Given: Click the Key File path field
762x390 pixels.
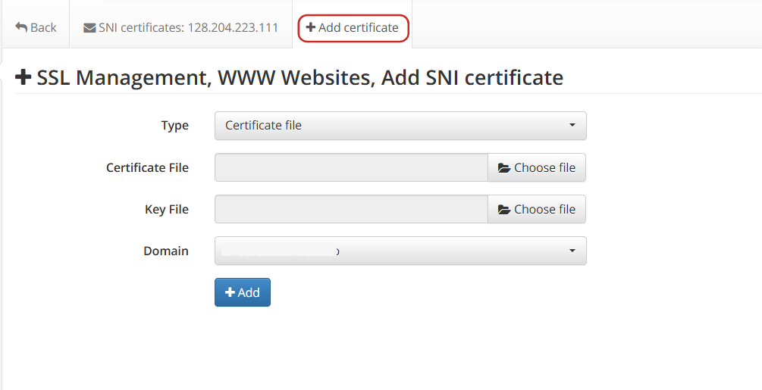Looking at the screenshot, I should tap(350, 210).
